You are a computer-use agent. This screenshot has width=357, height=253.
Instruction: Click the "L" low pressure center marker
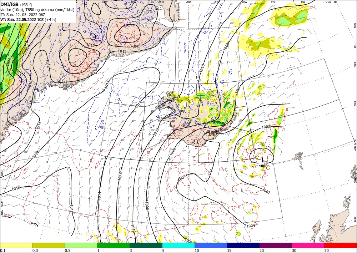(263, 160)
